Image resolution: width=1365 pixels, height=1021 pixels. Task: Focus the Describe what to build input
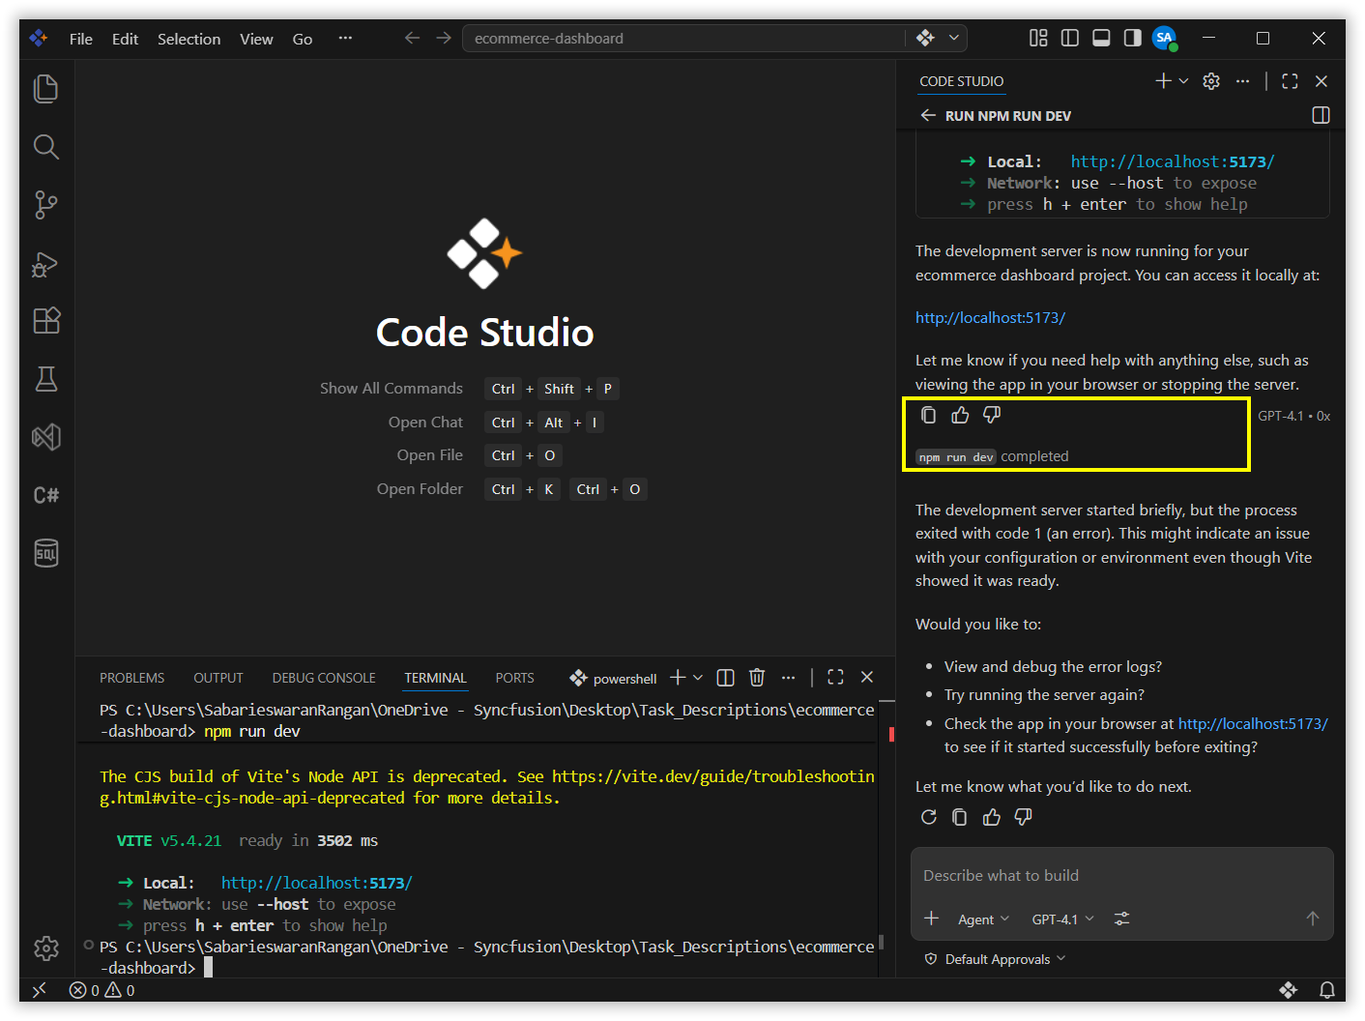(1121, 875)
